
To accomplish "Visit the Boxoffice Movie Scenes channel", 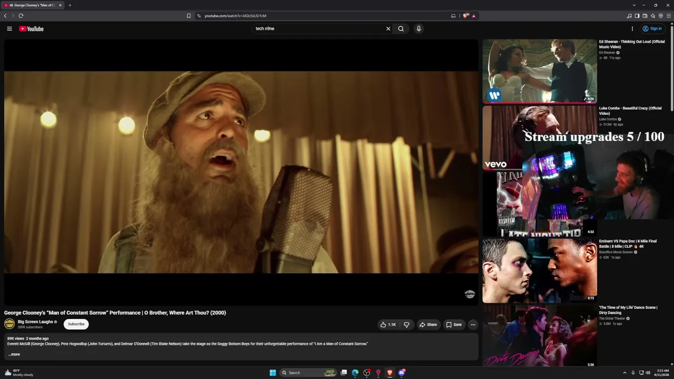I will point(616,252).
